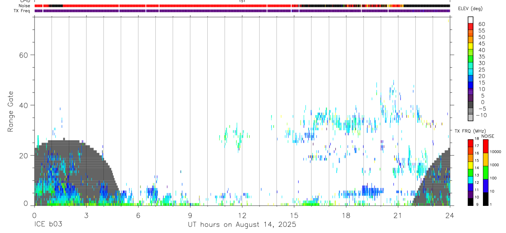Click the purple TX Freq strip above the plot
The width and height of the screenshot is (506, 233).
pos(242,11)
